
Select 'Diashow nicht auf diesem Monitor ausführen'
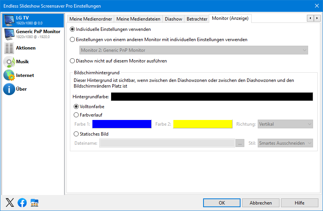click(118, 61)
